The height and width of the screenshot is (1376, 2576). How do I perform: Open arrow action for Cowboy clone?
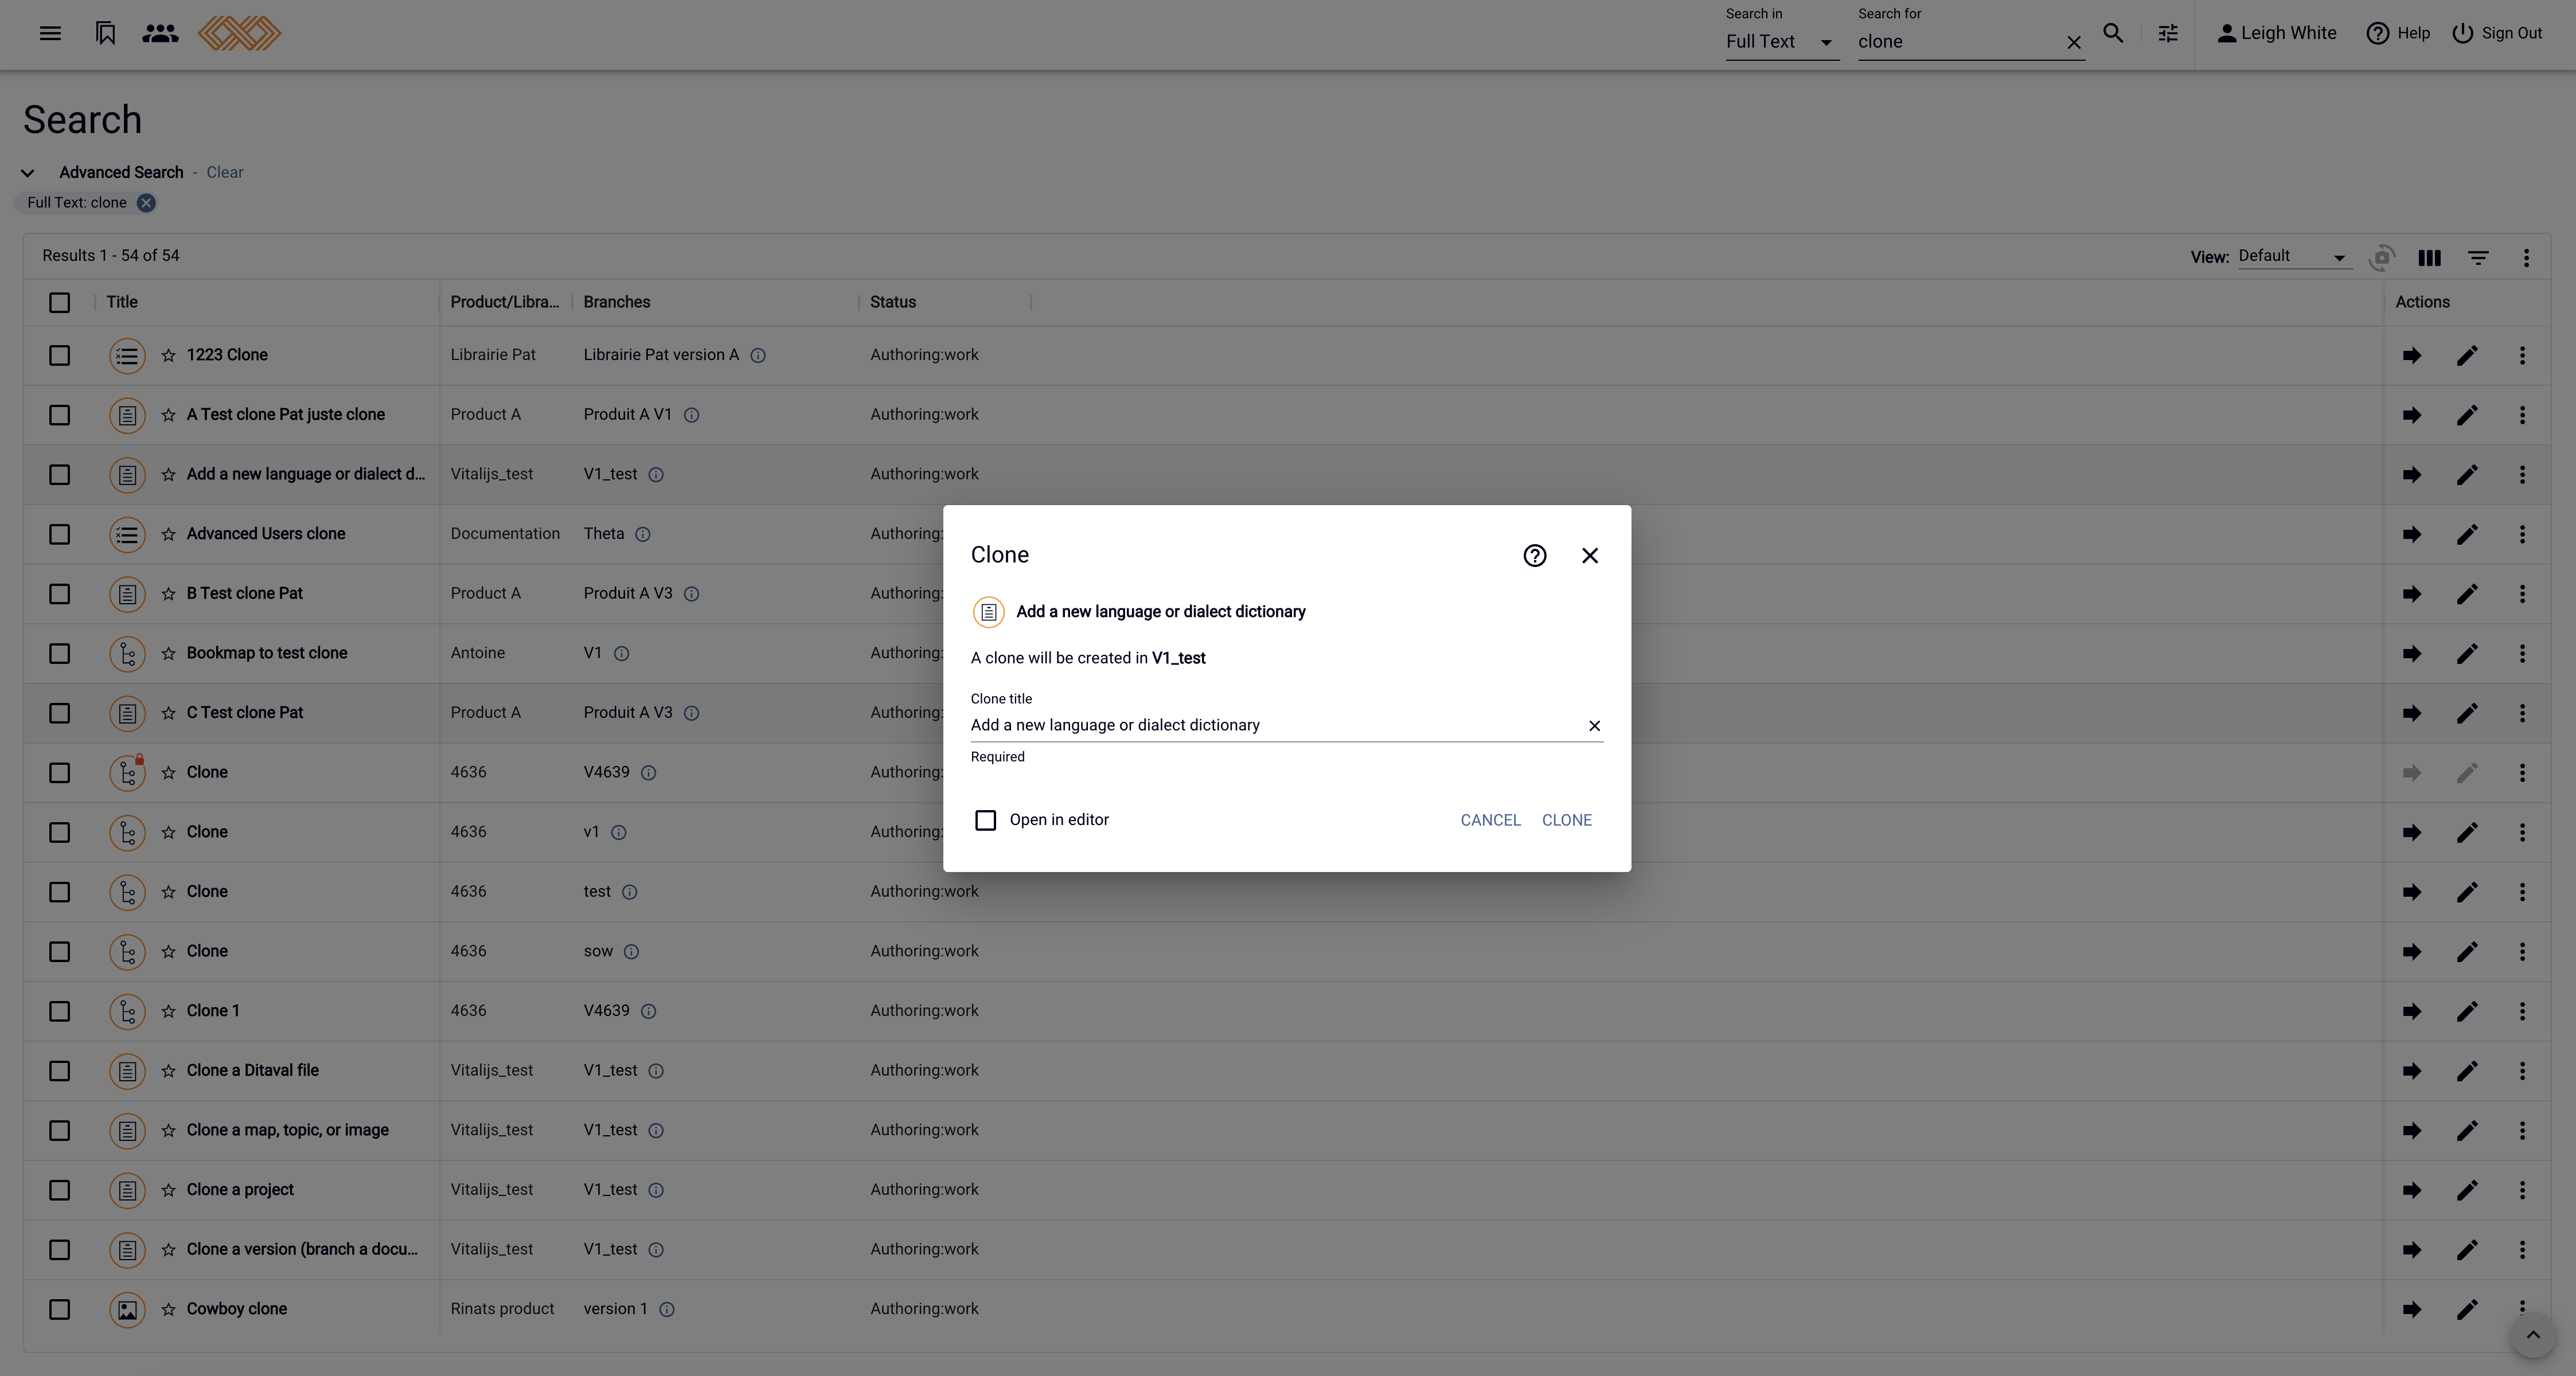[2412, 1310]
